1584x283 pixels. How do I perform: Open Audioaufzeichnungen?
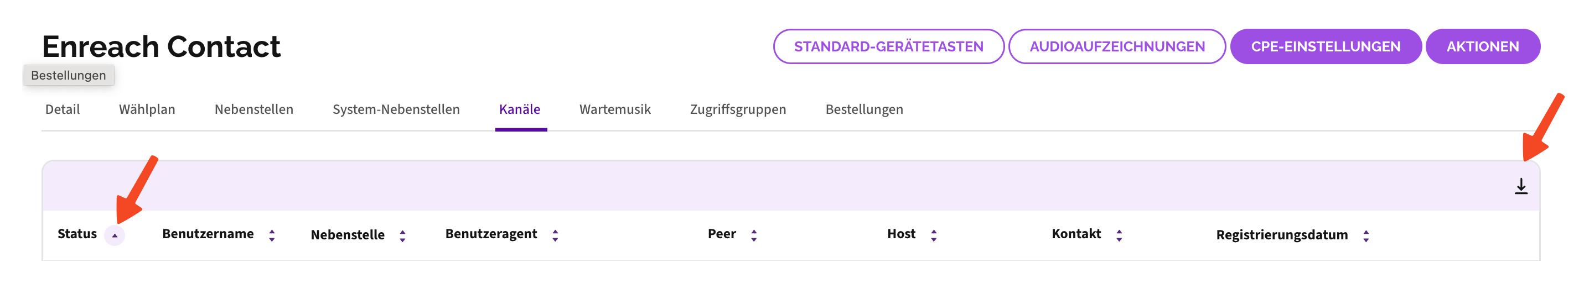click(1117, 46)
